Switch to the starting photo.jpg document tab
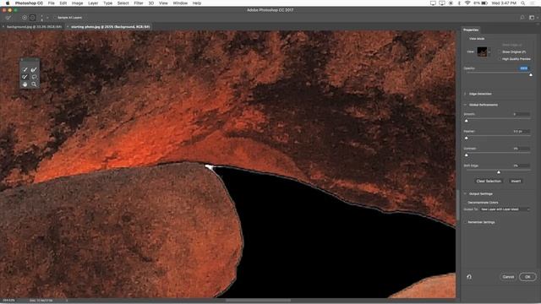Screen dimensions: 541x304 click(x=109, y=26)
